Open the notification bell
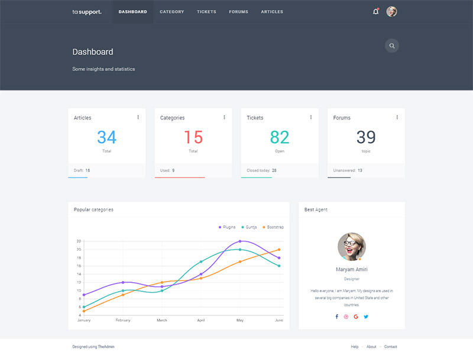The image size is (473, 355). [x=375, y=11]
